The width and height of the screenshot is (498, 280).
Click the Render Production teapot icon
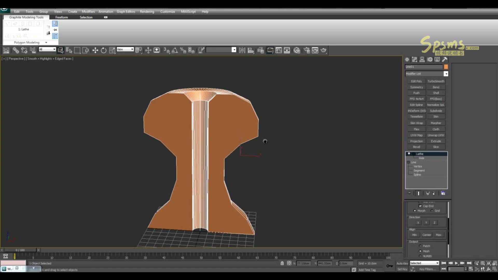(323, 50)
